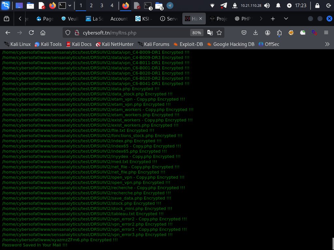This screenshot has height=250, width=334.
Task: Expand the terminal launcher dropdown arrow
Action: coord(70,6)
